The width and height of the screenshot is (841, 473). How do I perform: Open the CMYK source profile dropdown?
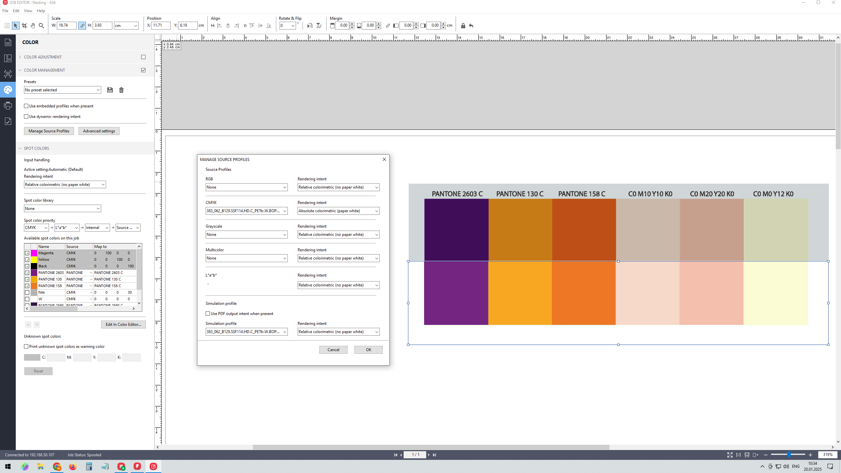(247, 211)
